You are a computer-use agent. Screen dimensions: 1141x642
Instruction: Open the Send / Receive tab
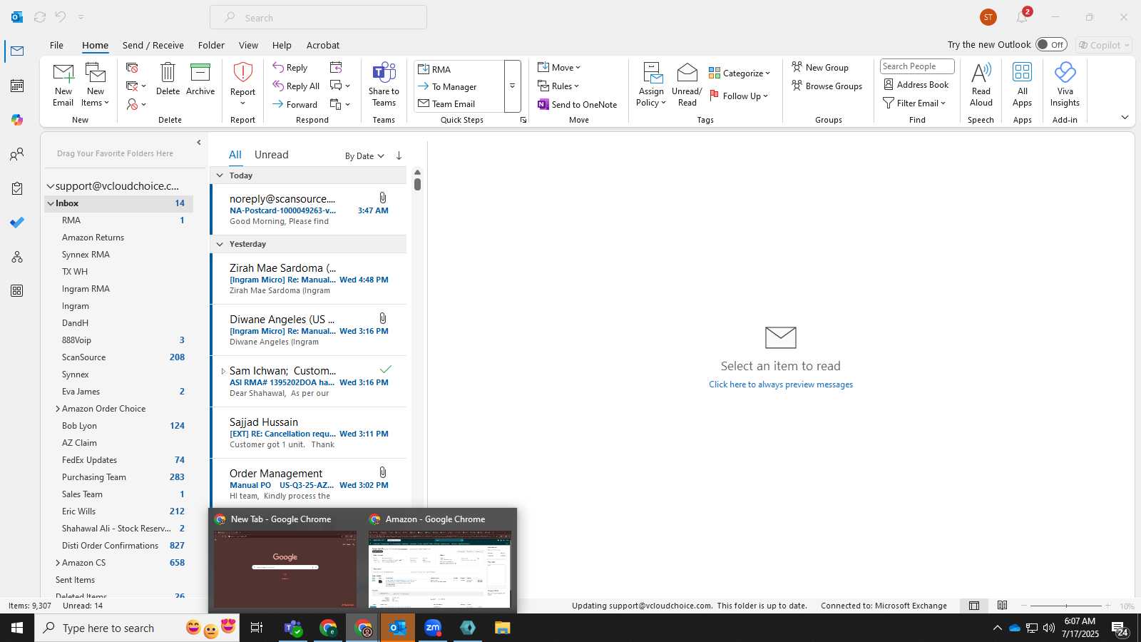153,45
